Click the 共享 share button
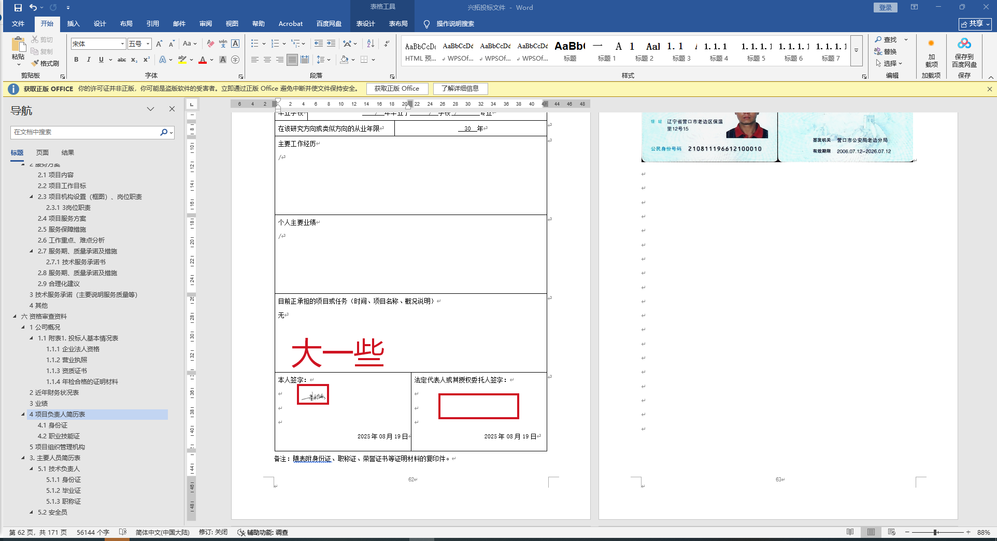 point(975,24)
